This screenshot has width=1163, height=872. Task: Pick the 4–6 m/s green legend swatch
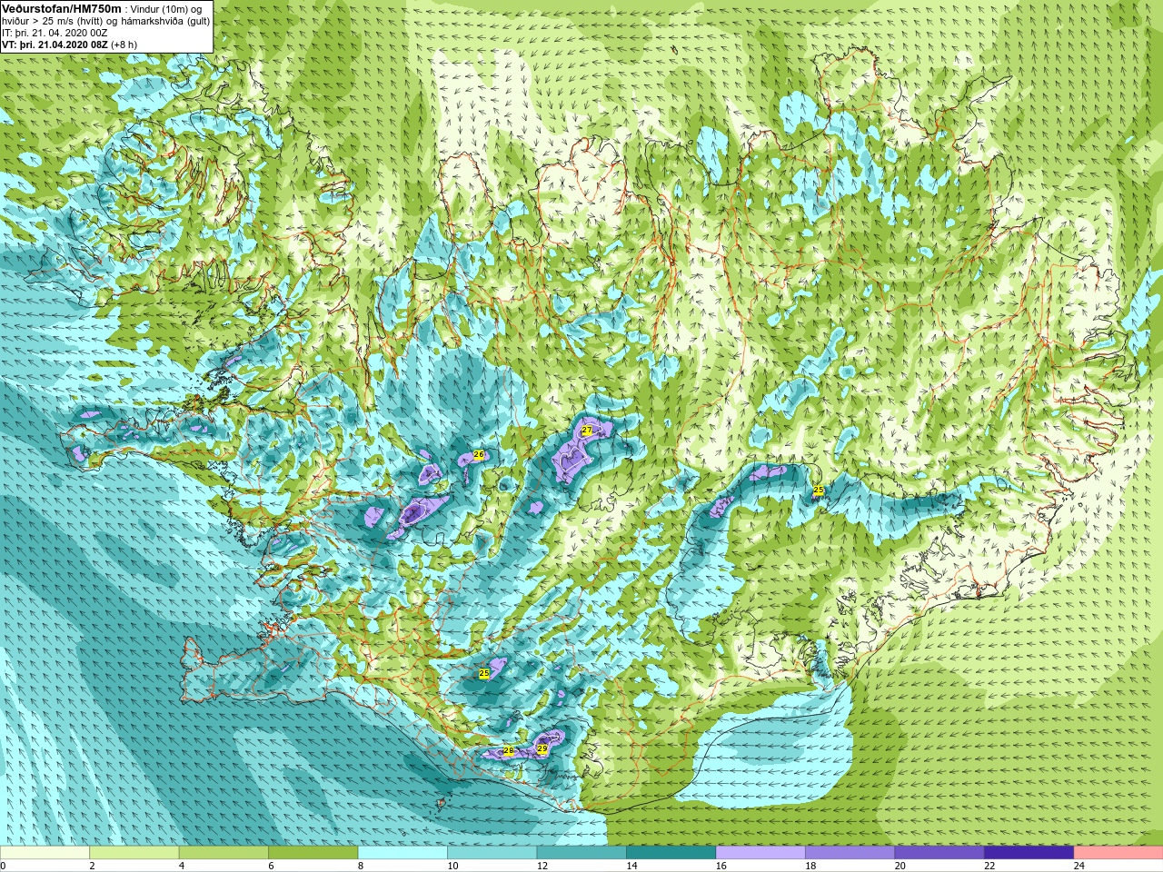(x=224, y=853)
